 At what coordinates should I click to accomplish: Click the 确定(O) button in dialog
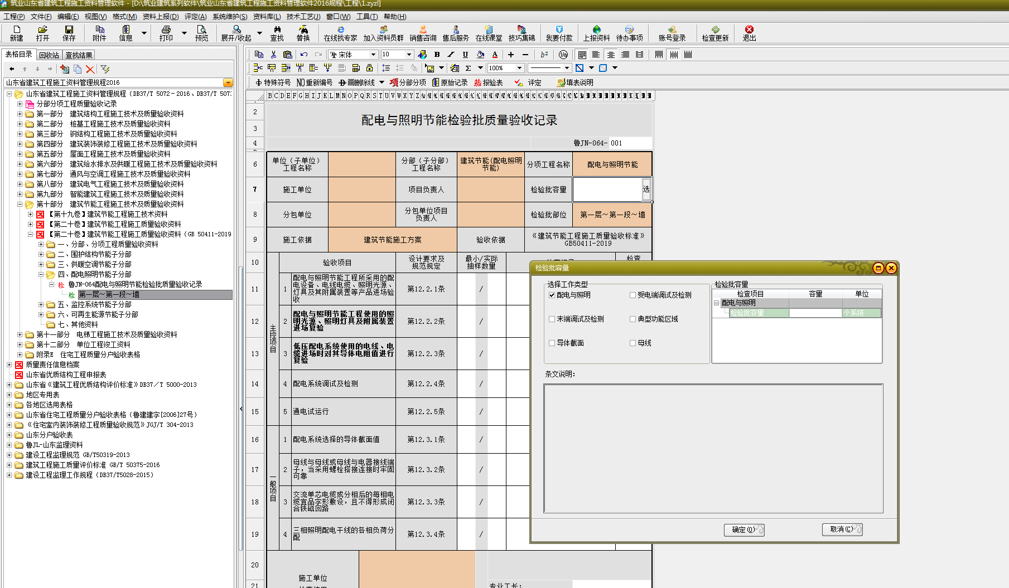point(744,530)
